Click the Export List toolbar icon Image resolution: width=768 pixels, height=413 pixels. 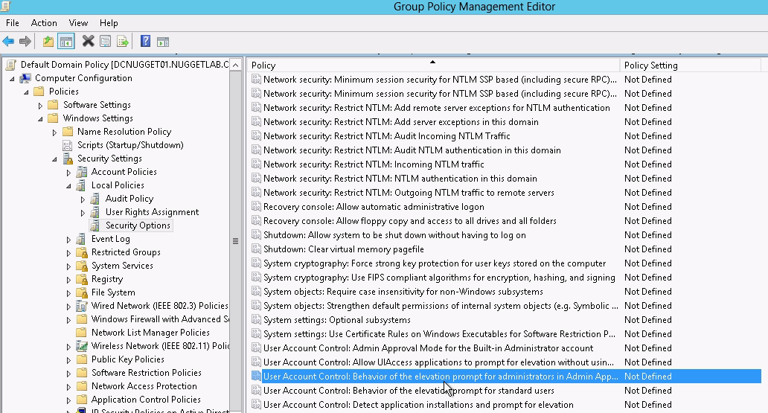click(123, 42)
